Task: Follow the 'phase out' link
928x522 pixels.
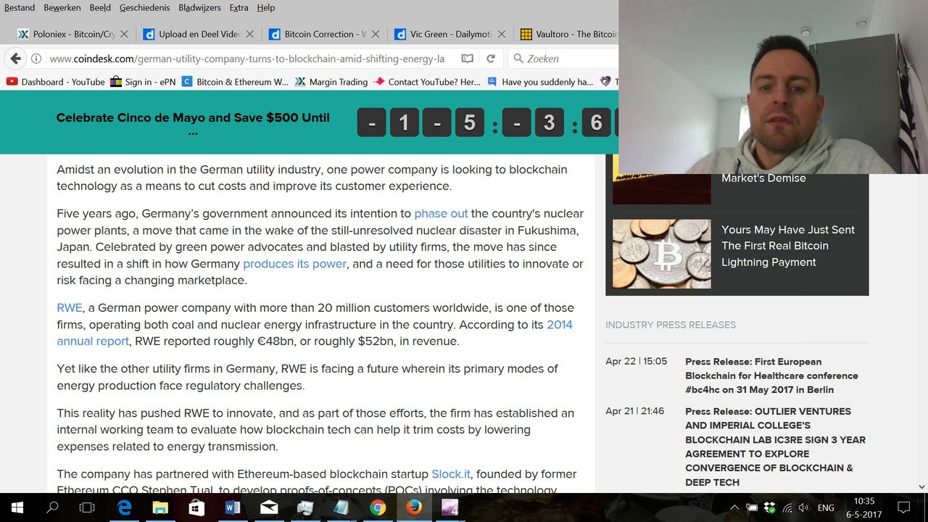Action: coord(441,214)
